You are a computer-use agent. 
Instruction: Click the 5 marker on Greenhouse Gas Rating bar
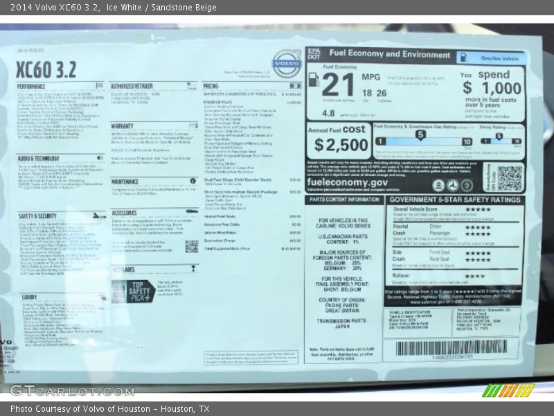click(420, 135)
